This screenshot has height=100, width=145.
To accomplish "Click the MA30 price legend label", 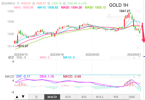I will point(95,7).
